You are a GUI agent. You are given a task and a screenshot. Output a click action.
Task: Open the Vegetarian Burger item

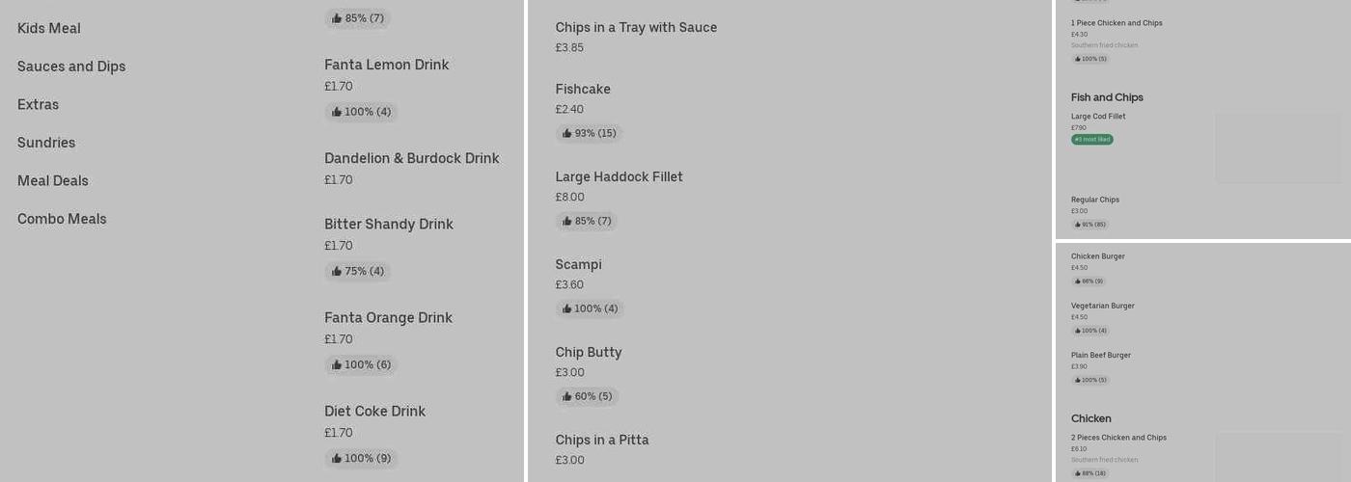[x=1103, y=306]
